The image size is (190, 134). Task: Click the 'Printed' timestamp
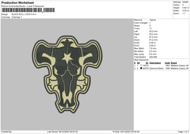point(126,131)
